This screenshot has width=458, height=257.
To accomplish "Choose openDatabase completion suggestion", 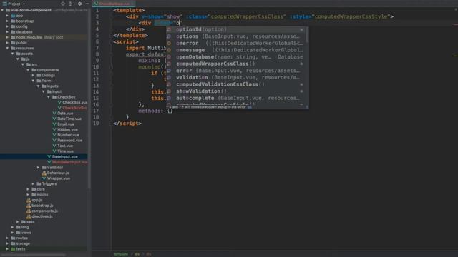I will coord(235,57).
